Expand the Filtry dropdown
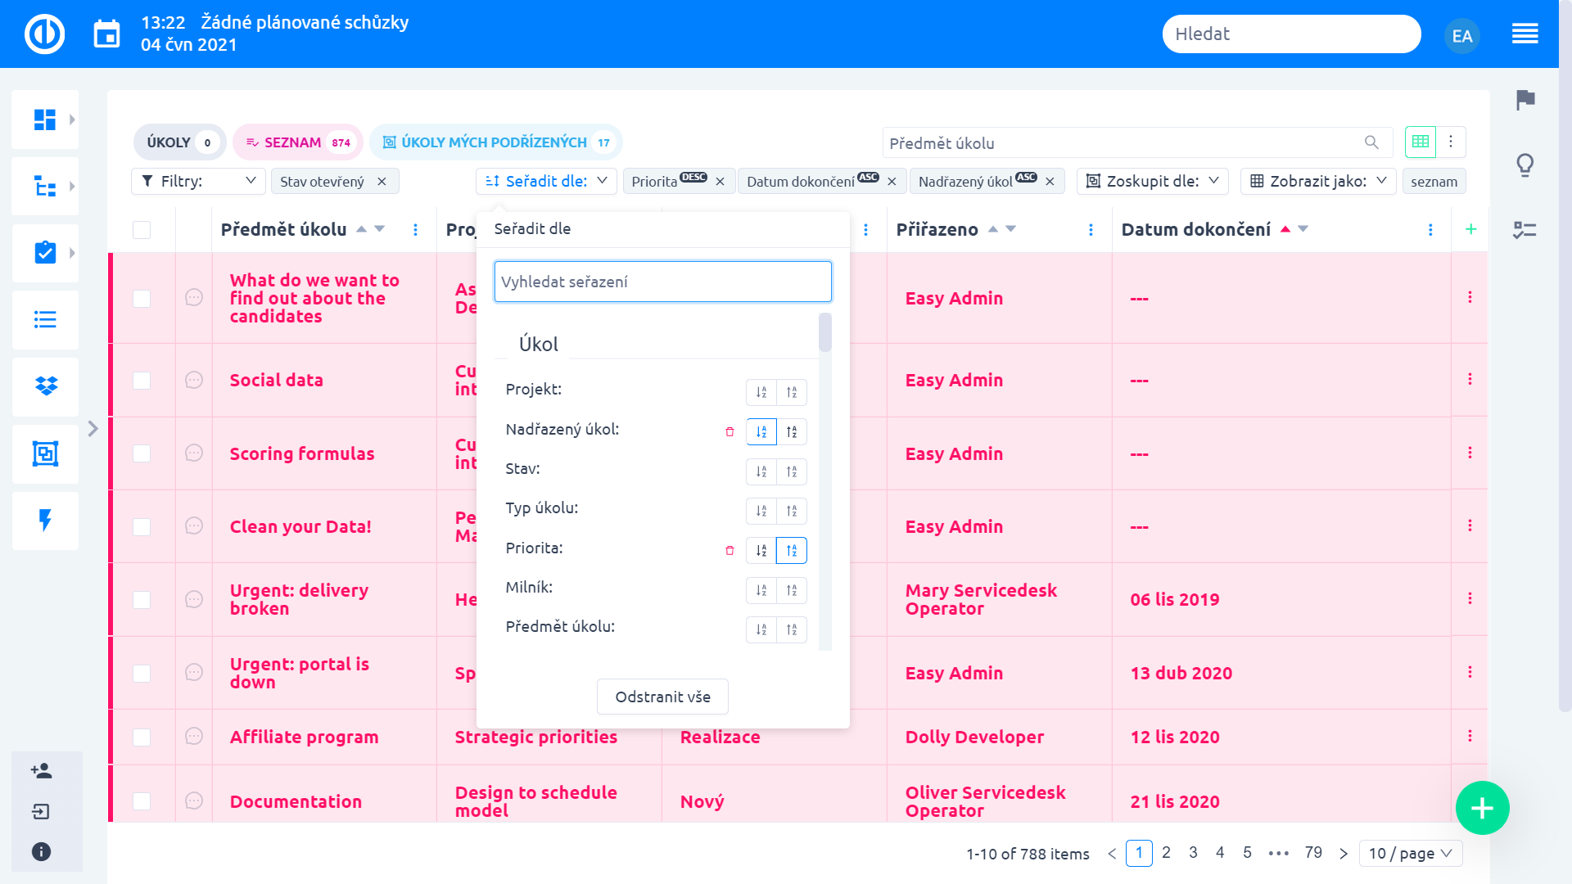 [198, 181]
